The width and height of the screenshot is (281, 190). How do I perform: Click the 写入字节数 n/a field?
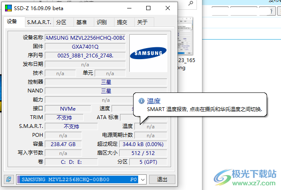tap(63, 153)
